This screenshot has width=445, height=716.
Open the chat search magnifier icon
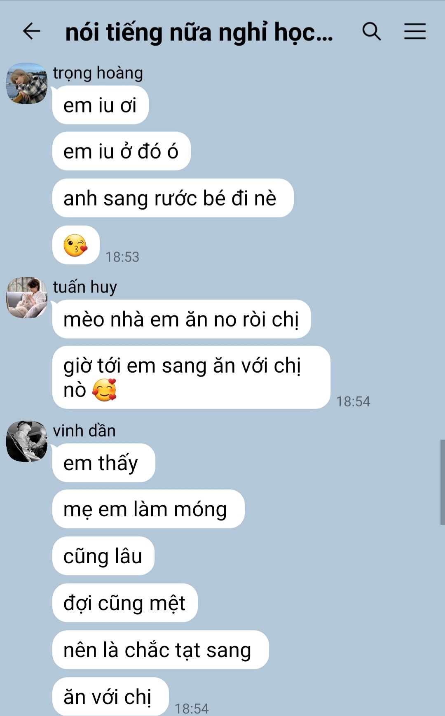[x=372, y=31]
